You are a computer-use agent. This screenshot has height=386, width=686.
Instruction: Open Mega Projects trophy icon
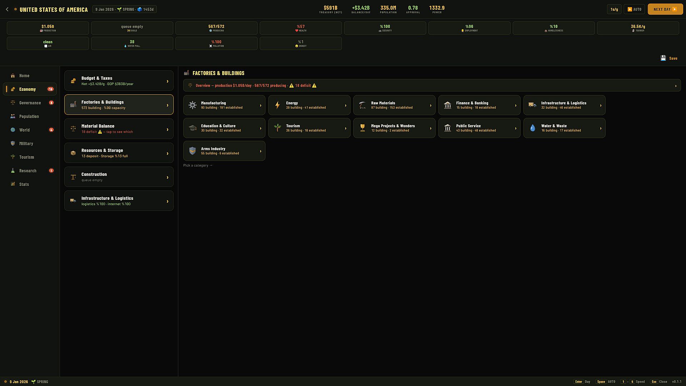pyautogui.click(x=363, y=128)
